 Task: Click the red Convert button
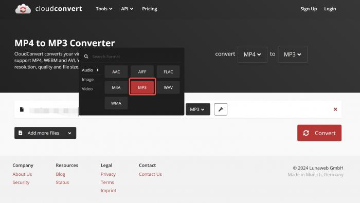319,133
